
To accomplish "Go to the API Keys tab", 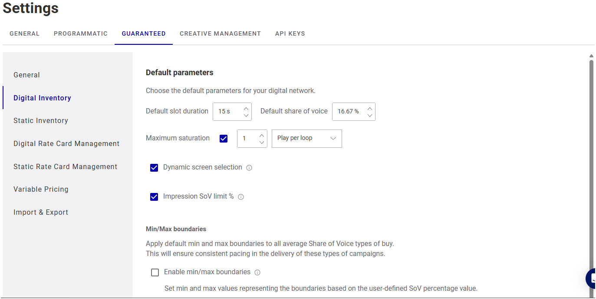I will (290, 33).
